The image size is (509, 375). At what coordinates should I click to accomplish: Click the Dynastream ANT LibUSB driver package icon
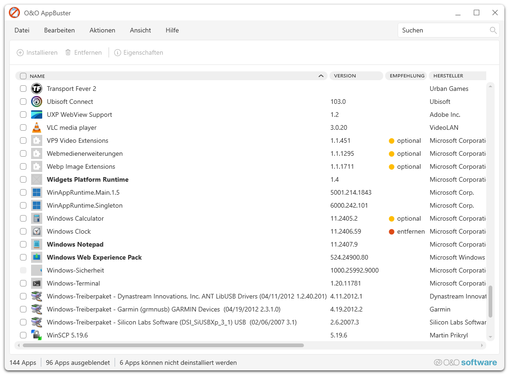(x=37, y=296)
